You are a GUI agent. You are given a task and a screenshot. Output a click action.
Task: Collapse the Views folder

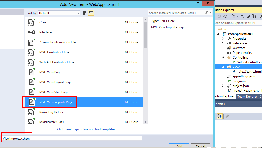click(x=223, y=67)
